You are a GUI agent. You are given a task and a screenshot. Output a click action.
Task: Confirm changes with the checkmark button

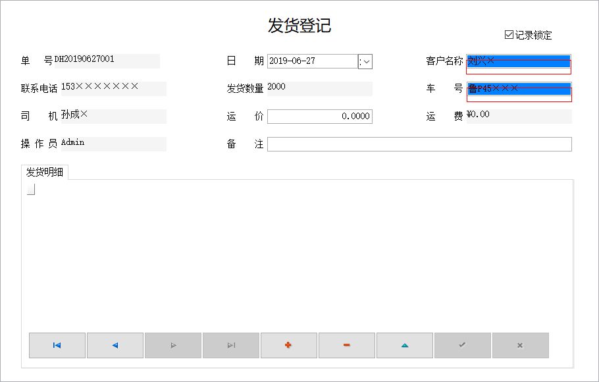(x=463, y=345)
